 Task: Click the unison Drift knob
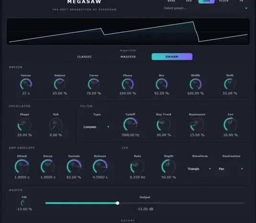coord(230,84)
